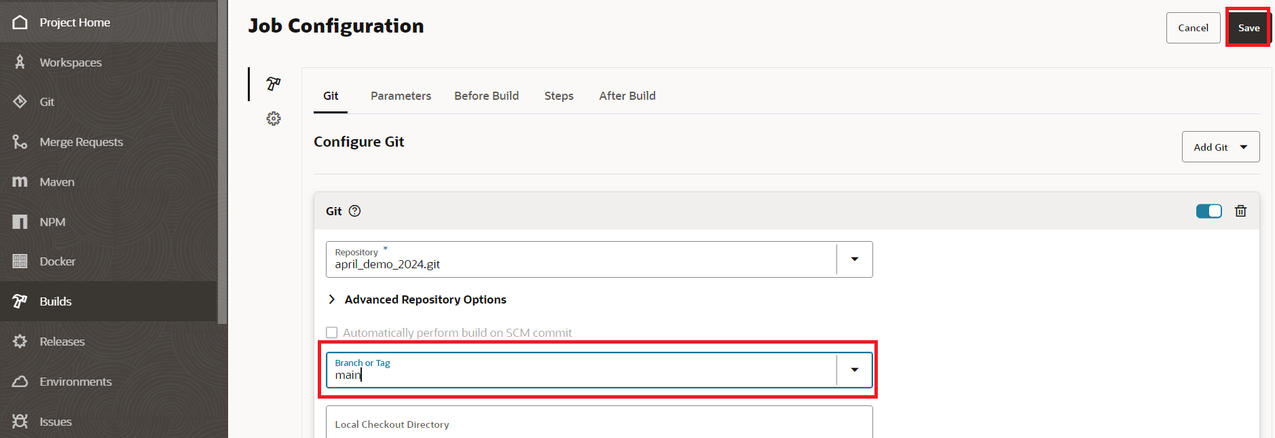Click the Git help question mark icon
Viewport: 1275px width, 438px height.
pos(354,211)
